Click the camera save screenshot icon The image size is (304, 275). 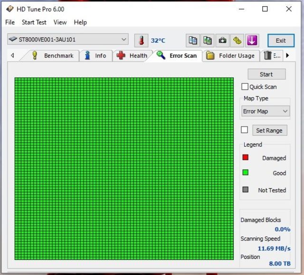coord(222,40)
